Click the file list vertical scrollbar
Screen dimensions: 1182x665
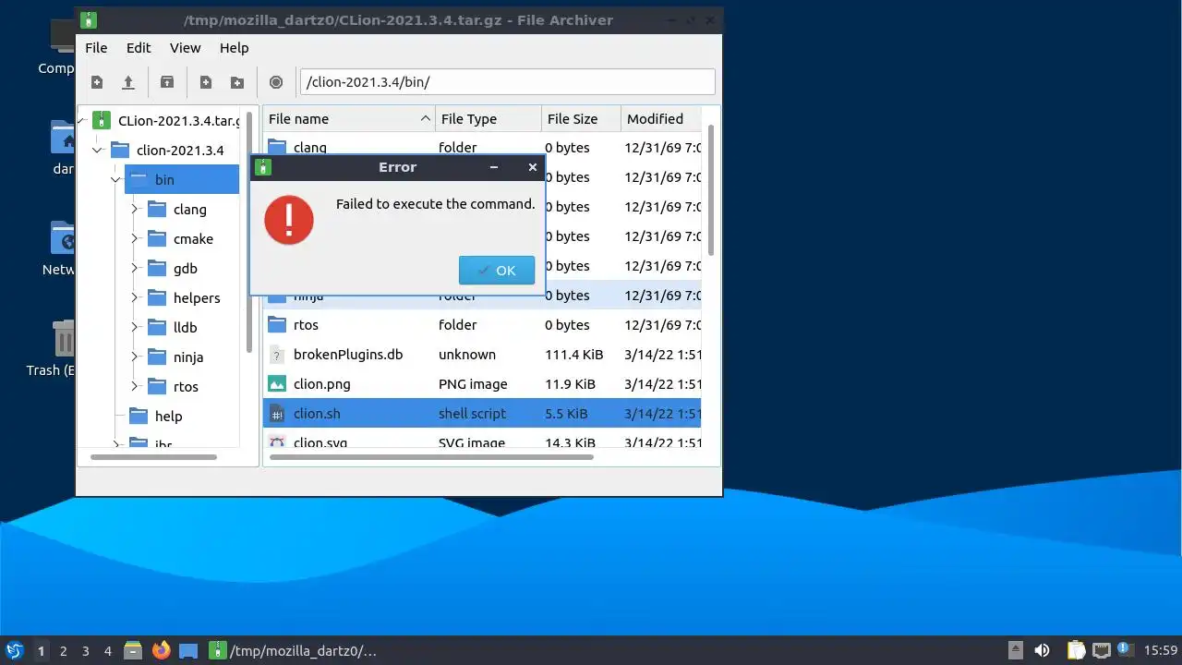click(x=710, y=192)
